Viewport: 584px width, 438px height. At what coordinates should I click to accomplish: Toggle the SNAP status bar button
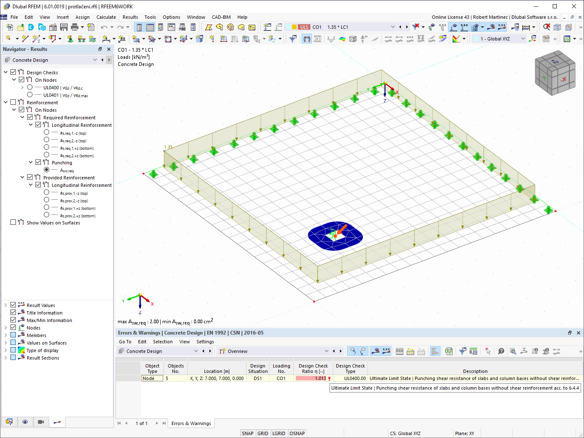[248, 433]
